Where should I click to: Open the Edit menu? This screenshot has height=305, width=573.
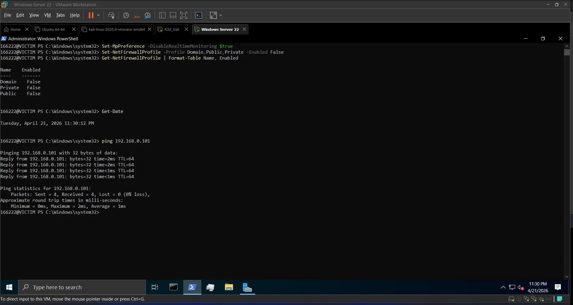[20, 15]
